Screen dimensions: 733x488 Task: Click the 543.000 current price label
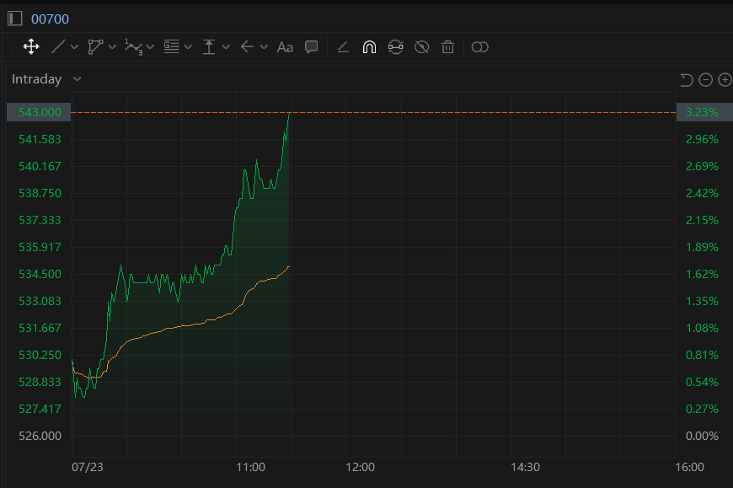[39, 112]
